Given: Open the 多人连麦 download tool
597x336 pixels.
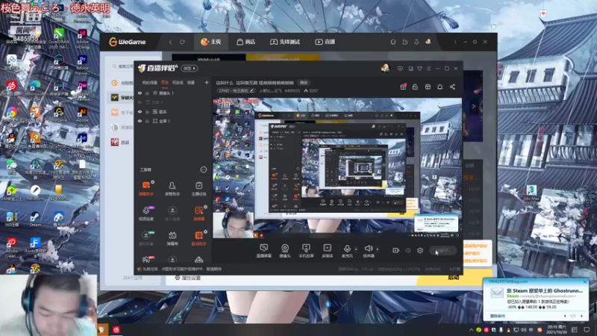Looking at the screenshot, I should pos(172,214).
